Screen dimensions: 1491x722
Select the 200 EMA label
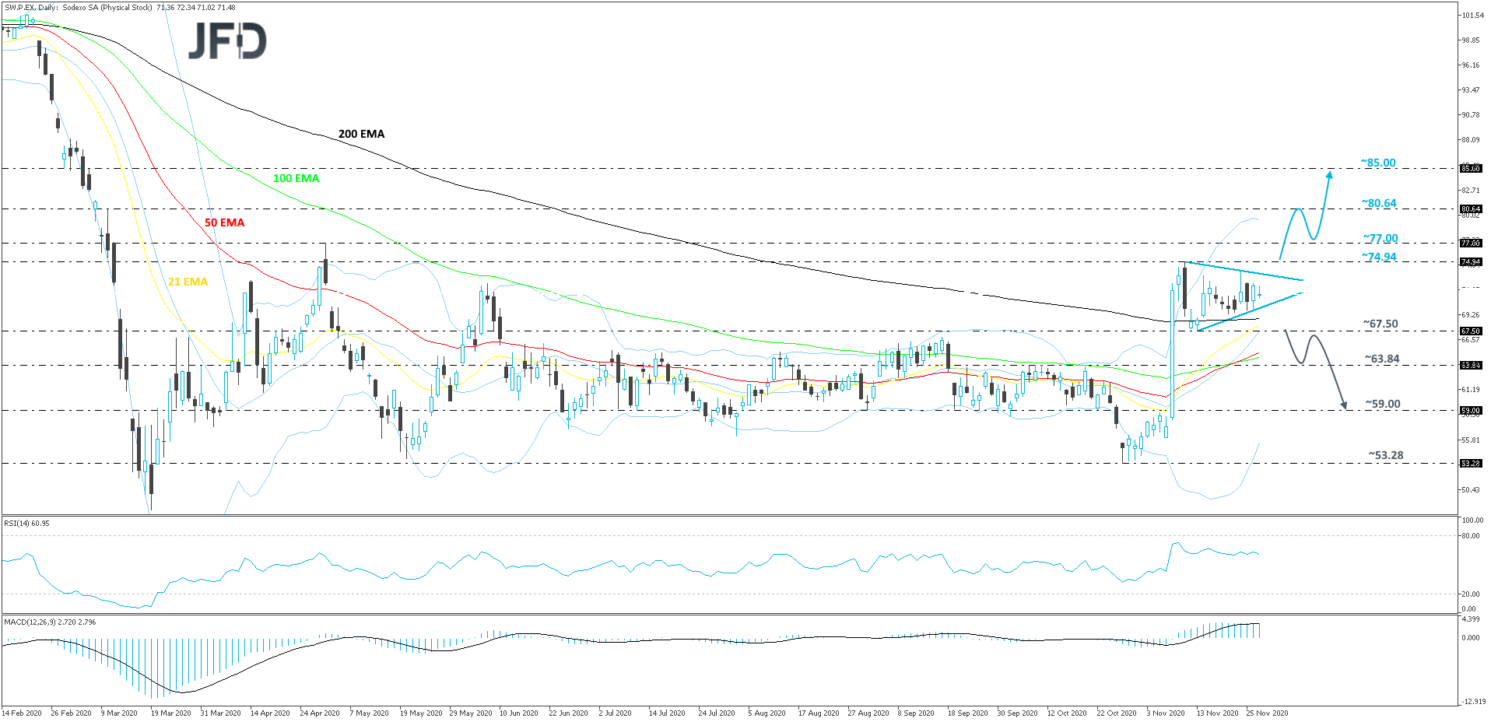click(x=360, y=134)
